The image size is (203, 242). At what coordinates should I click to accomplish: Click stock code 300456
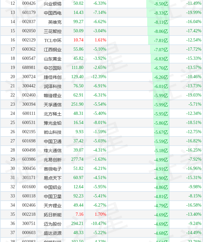click(29, 169)
